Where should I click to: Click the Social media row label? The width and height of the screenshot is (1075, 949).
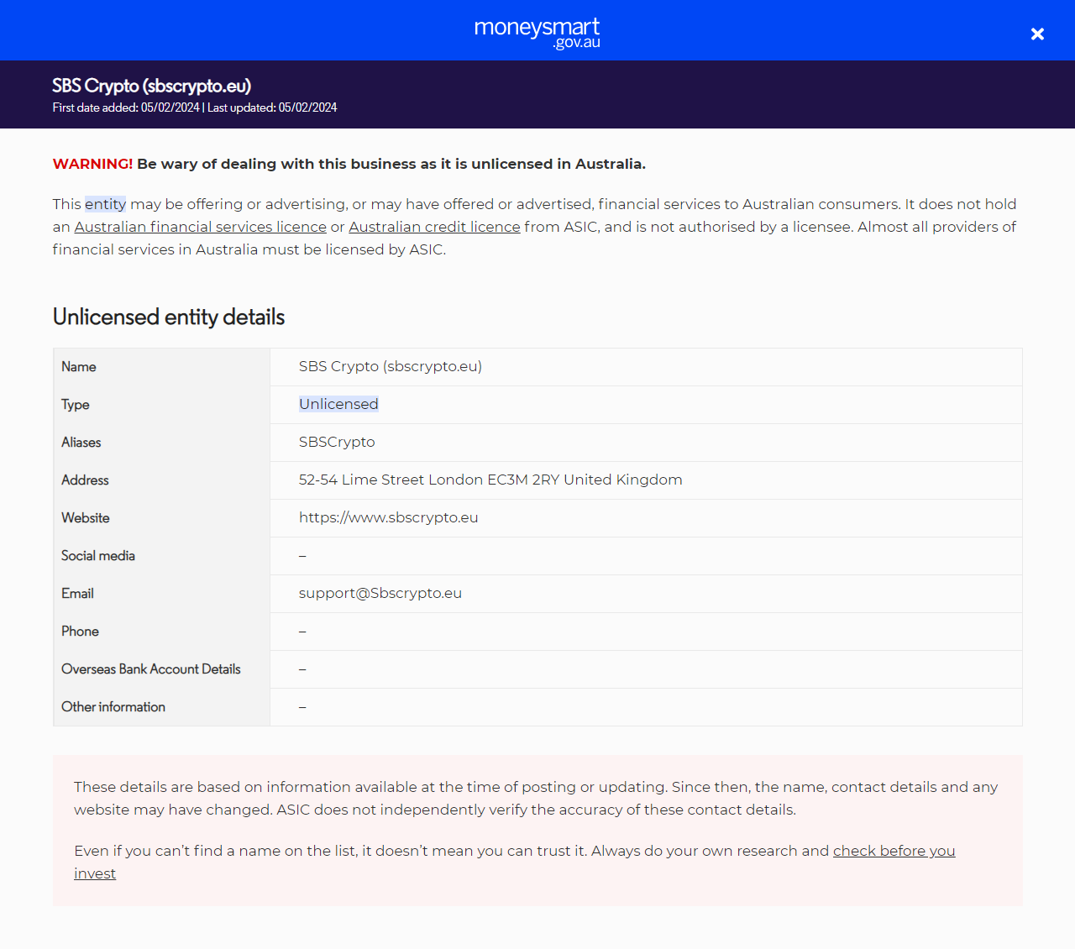pyautogui.click(x=97, y=556)
